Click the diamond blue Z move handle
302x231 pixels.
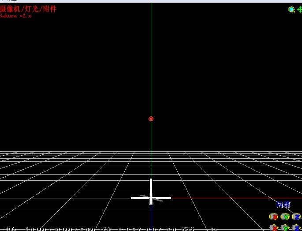point(297,227)
